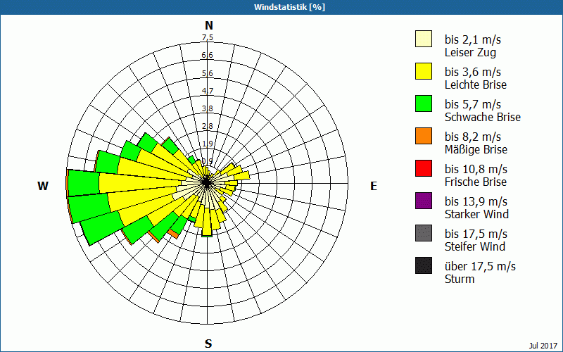
Task: Click the red 'bis 10,8 m/s' swatch
Action: [424, 168]
